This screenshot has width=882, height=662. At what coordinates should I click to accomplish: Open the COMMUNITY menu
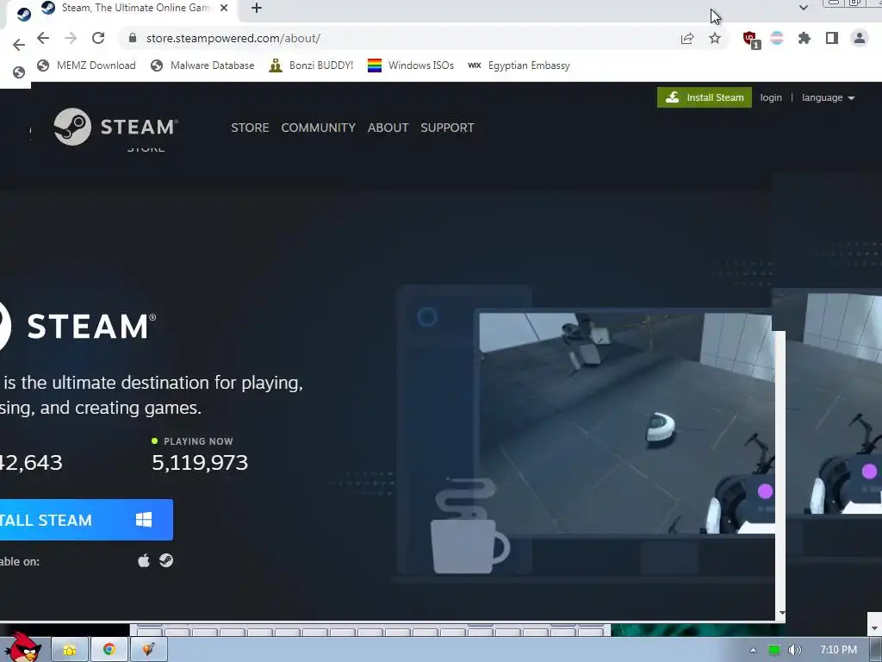coord(319,128)
